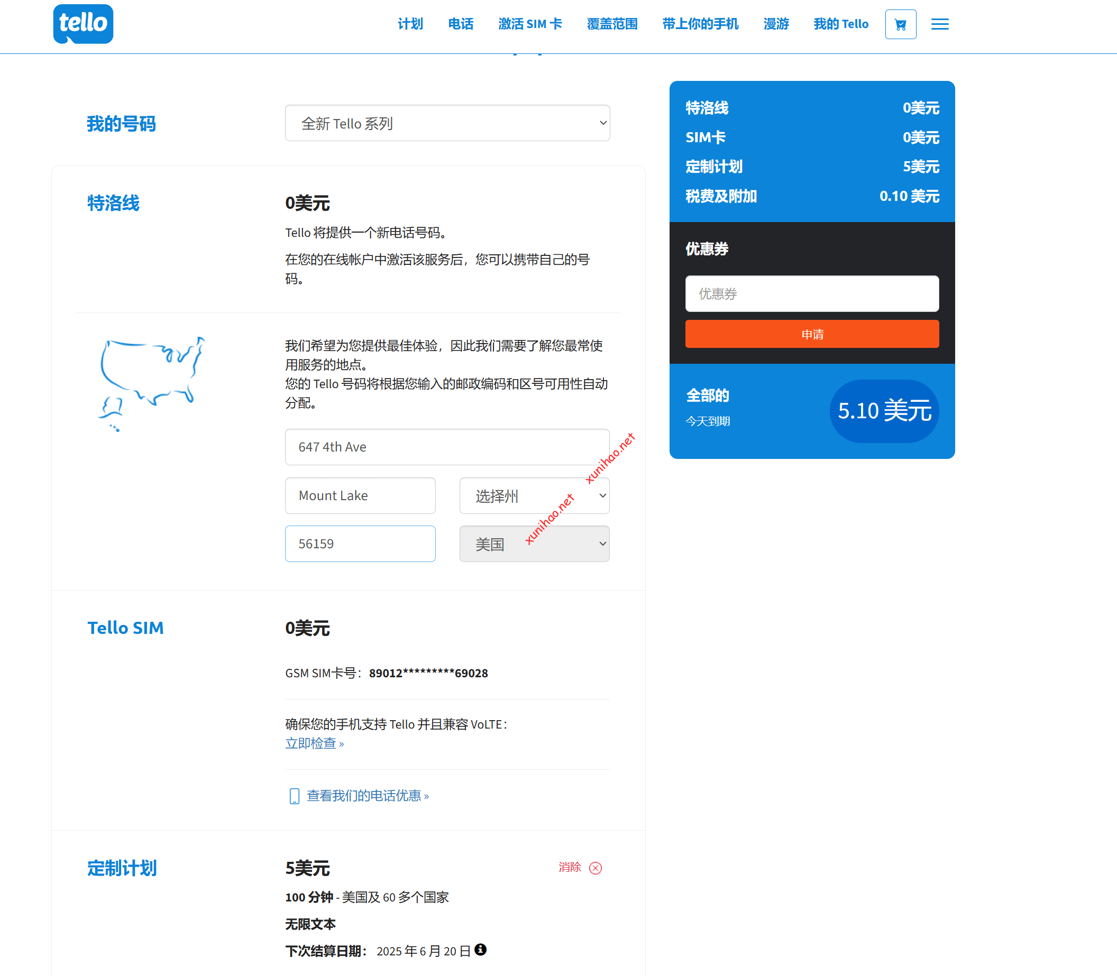
Task: Expand the 全新 Tello 系列 number dropdown
Action: pyautogui.click(x=447, y=123)
